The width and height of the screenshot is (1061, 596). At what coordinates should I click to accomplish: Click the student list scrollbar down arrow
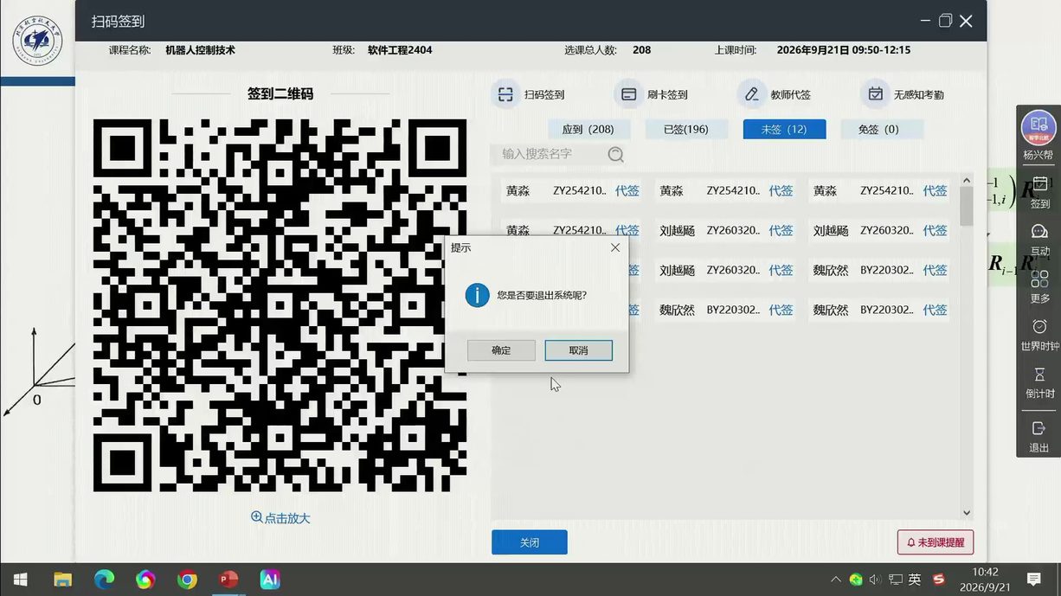tap(967, 513)
